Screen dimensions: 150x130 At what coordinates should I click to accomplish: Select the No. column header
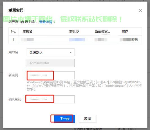pos(14,32)
